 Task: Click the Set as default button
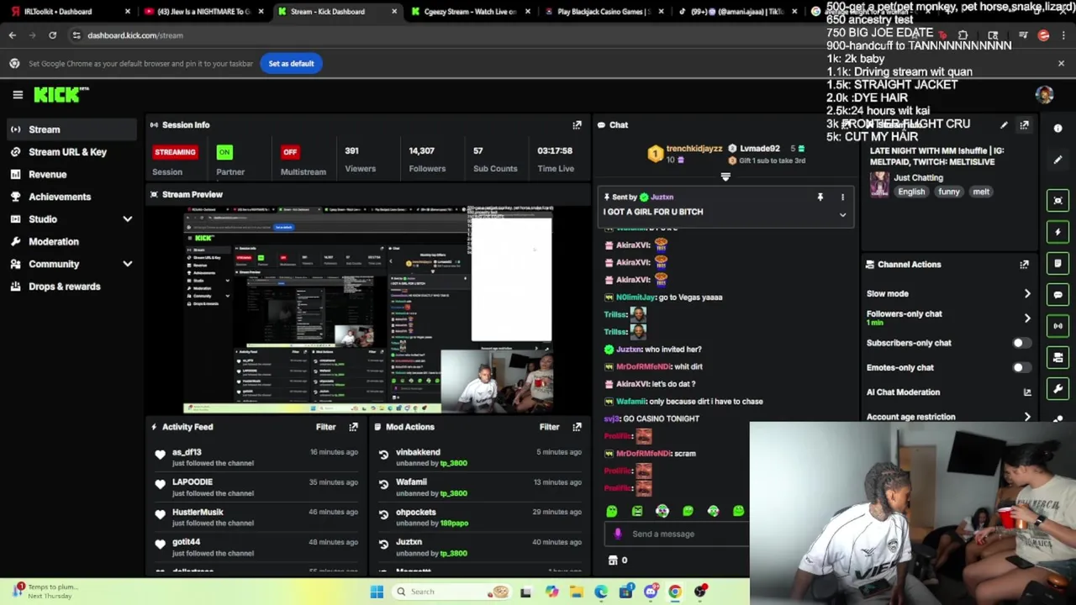click(x=291, y=64)
